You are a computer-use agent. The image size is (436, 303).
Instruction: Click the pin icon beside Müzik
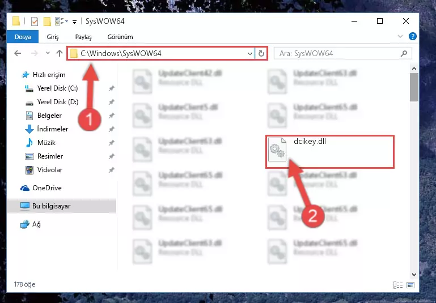point(112,143)
